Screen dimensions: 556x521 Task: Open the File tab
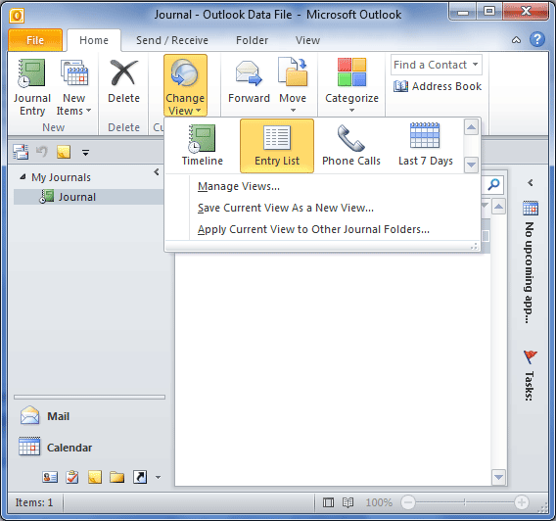35,40
